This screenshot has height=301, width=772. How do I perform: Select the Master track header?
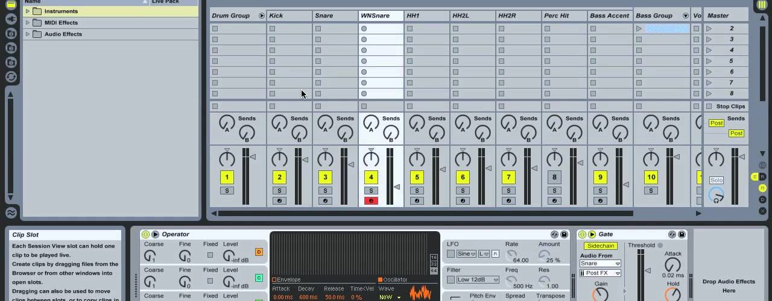(x=726, y=16)
